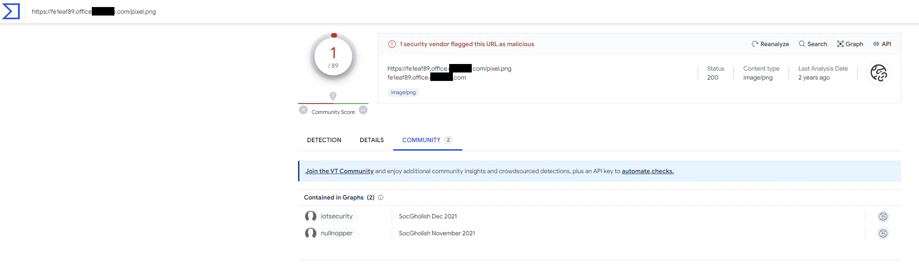Select the COMMUNITY tab
This screenshot has height=264, width=919.
click(x=427, y=140)
